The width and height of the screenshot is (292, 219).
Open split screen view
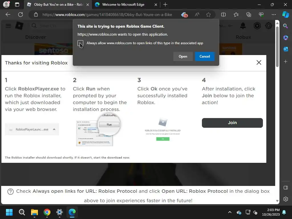[223, 15]
